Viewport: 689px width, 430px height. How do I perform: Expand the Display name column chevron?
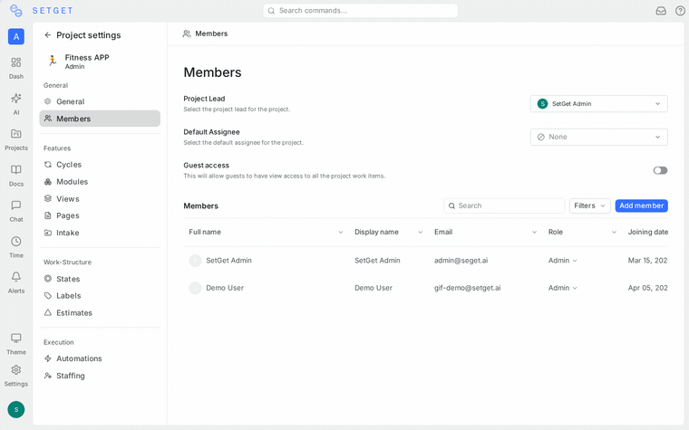[420, 232]
